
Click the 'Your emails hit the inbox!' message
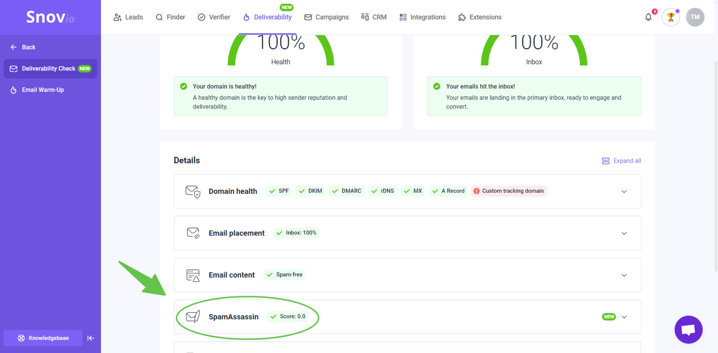pyautogui.click(x=534, y=96)
